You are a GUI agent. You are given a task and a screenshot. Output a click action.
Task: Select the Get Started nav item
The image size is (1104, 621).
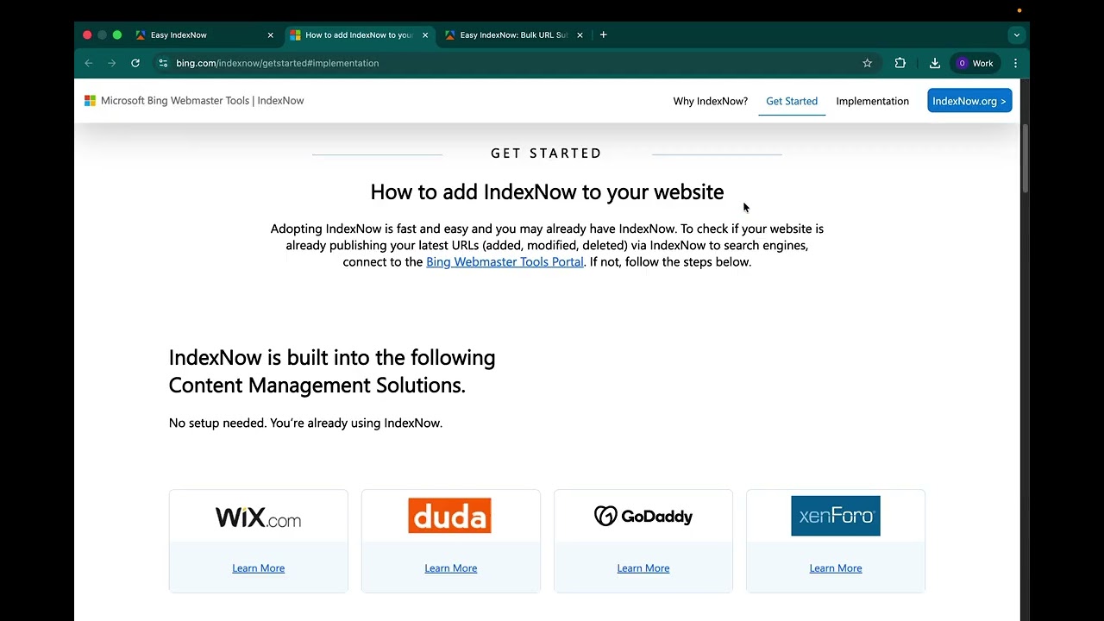pos(792,101)
